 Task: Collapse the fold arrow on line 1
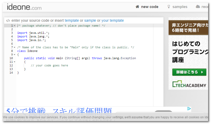[15, 26]
